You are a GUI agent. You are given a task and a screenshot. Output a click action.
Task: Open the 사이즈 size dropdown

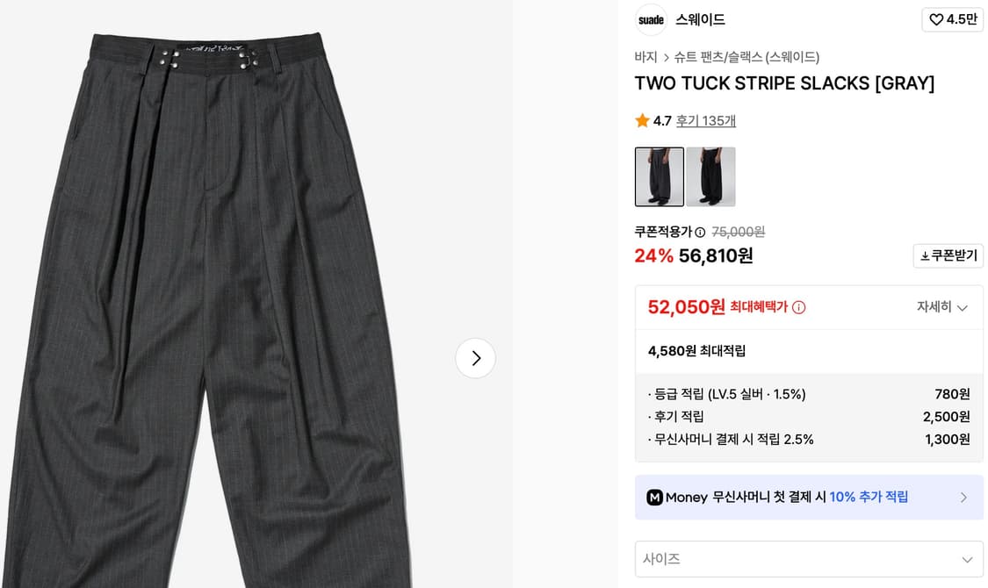808,559
